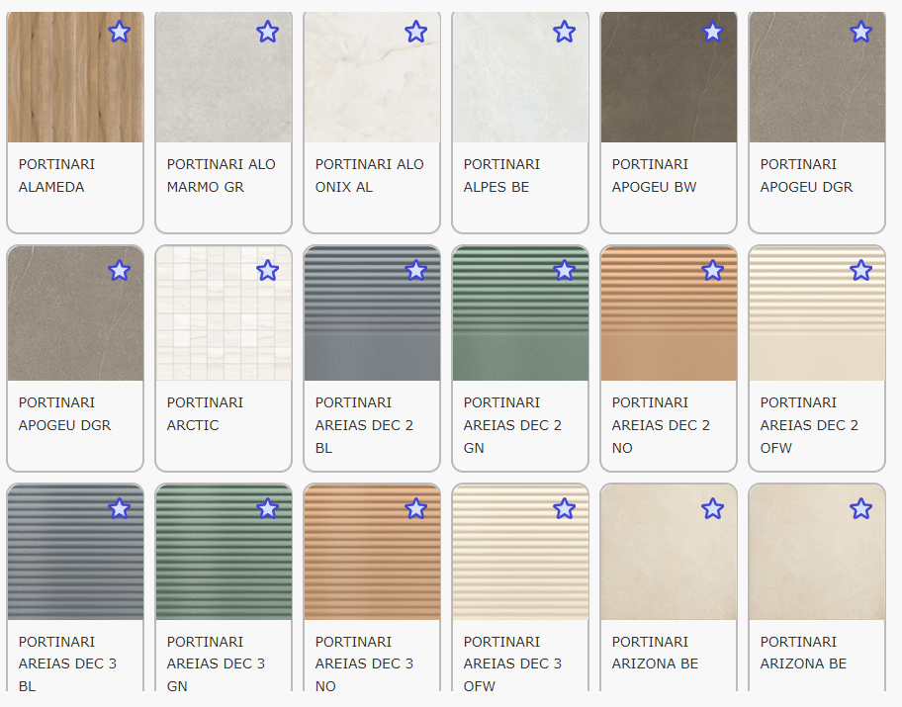
Task: Toggle favorite star on Areias Dec 3 BL
Action: (119, 508)
